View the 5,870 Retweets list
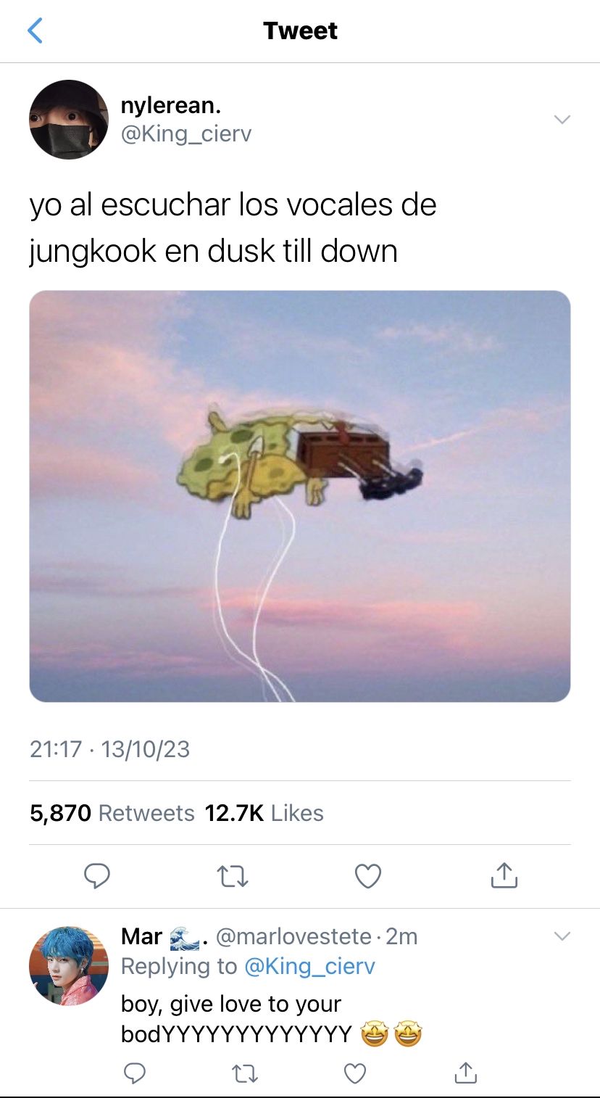The width and height of the screenshot is (600, 1098). pos(112,813)
